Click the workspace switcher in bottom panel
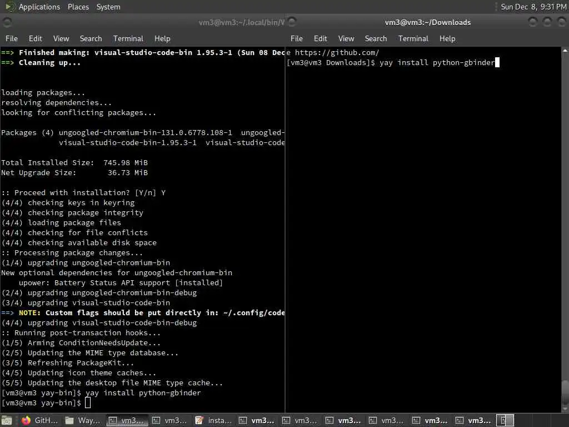 [x=505, y=420]
